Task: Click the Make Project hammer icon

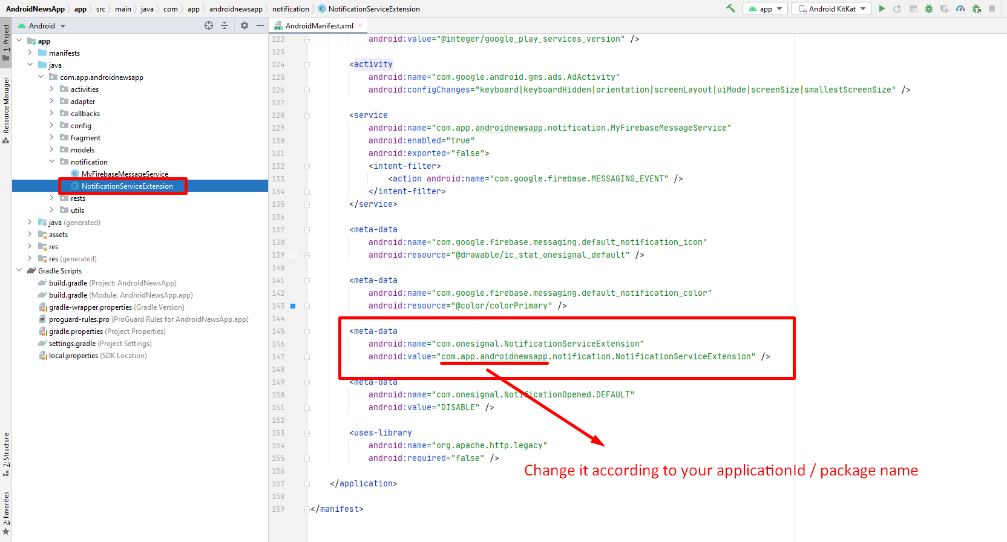Action: 730,8
